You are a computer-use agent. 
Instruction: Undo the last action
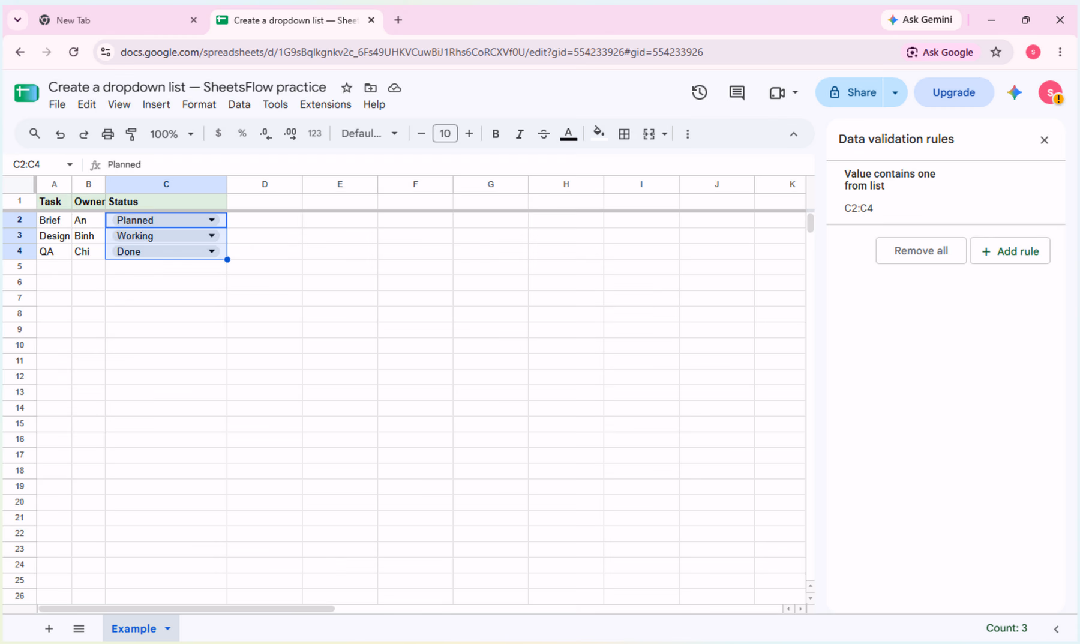[x=60, y=134]
